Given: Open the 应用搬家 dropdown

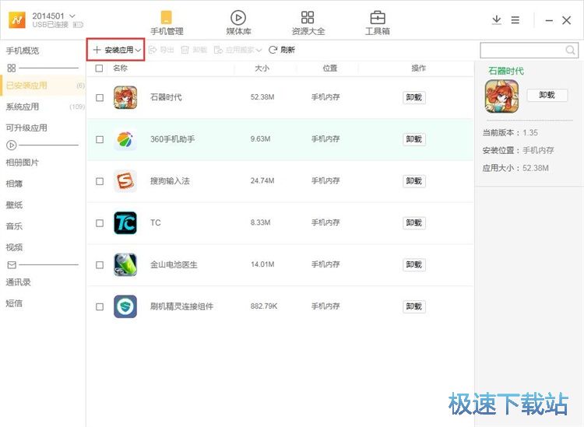Looking at the screenshot, I should click(x=259, y=50).
